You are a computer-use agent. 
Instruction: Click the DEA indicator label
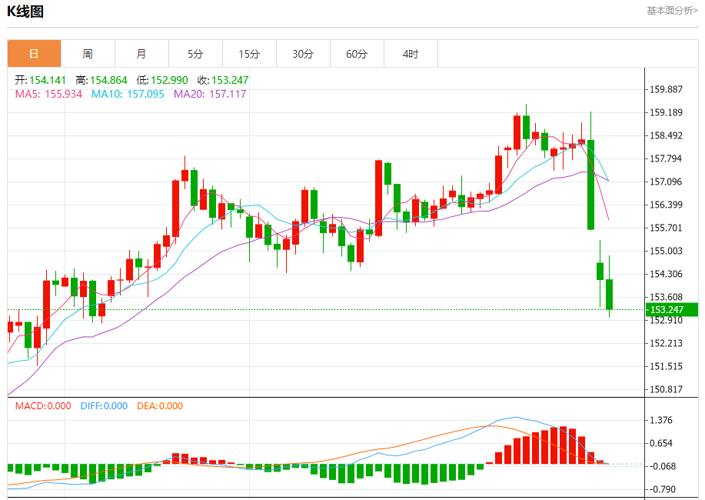(x=160, y=406)
